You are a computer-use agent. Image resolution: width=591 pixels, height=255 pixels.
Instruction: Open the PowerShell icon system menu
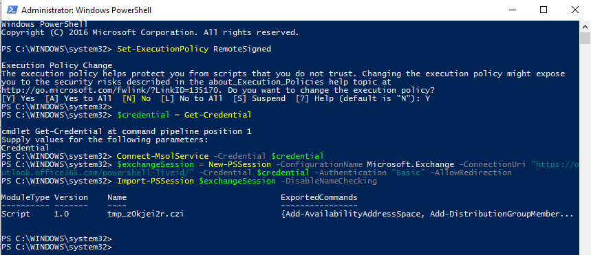click(11, 10)
